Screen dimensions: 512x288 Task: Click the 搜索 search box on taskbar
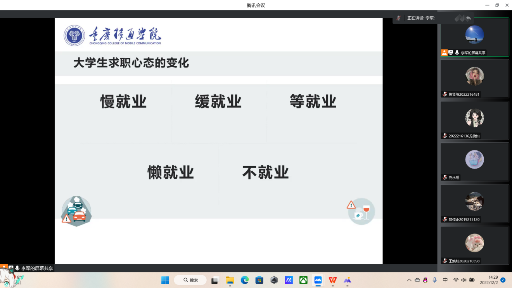190,280
